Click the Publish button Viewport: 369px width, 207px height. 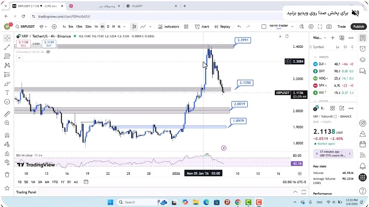point(358,27)
